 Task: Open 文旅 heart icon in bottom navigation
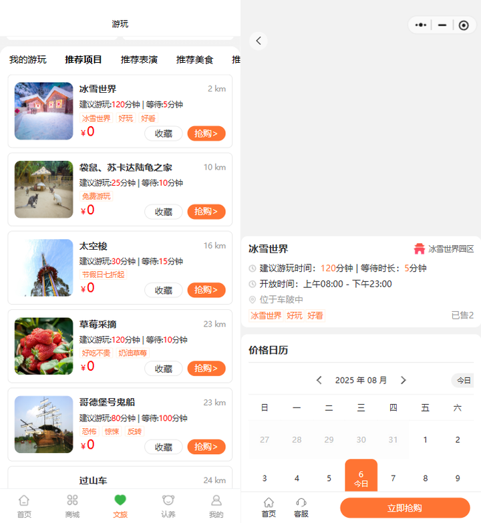[120, 506]
